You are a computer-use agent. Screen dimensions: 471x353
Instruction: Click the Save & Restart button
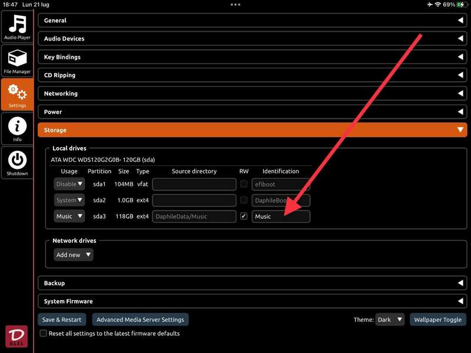tap(62, 319)
